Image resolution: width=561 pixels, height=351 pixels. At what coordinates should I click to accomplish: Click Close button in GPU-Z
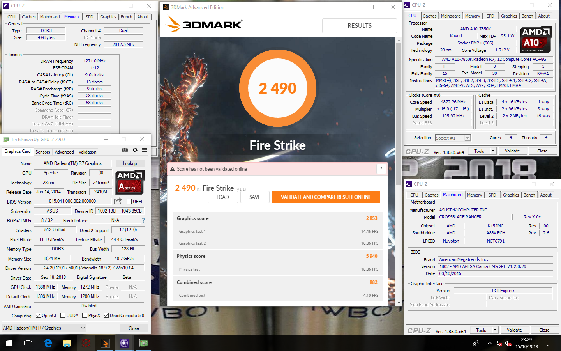[x=134, y=328]
